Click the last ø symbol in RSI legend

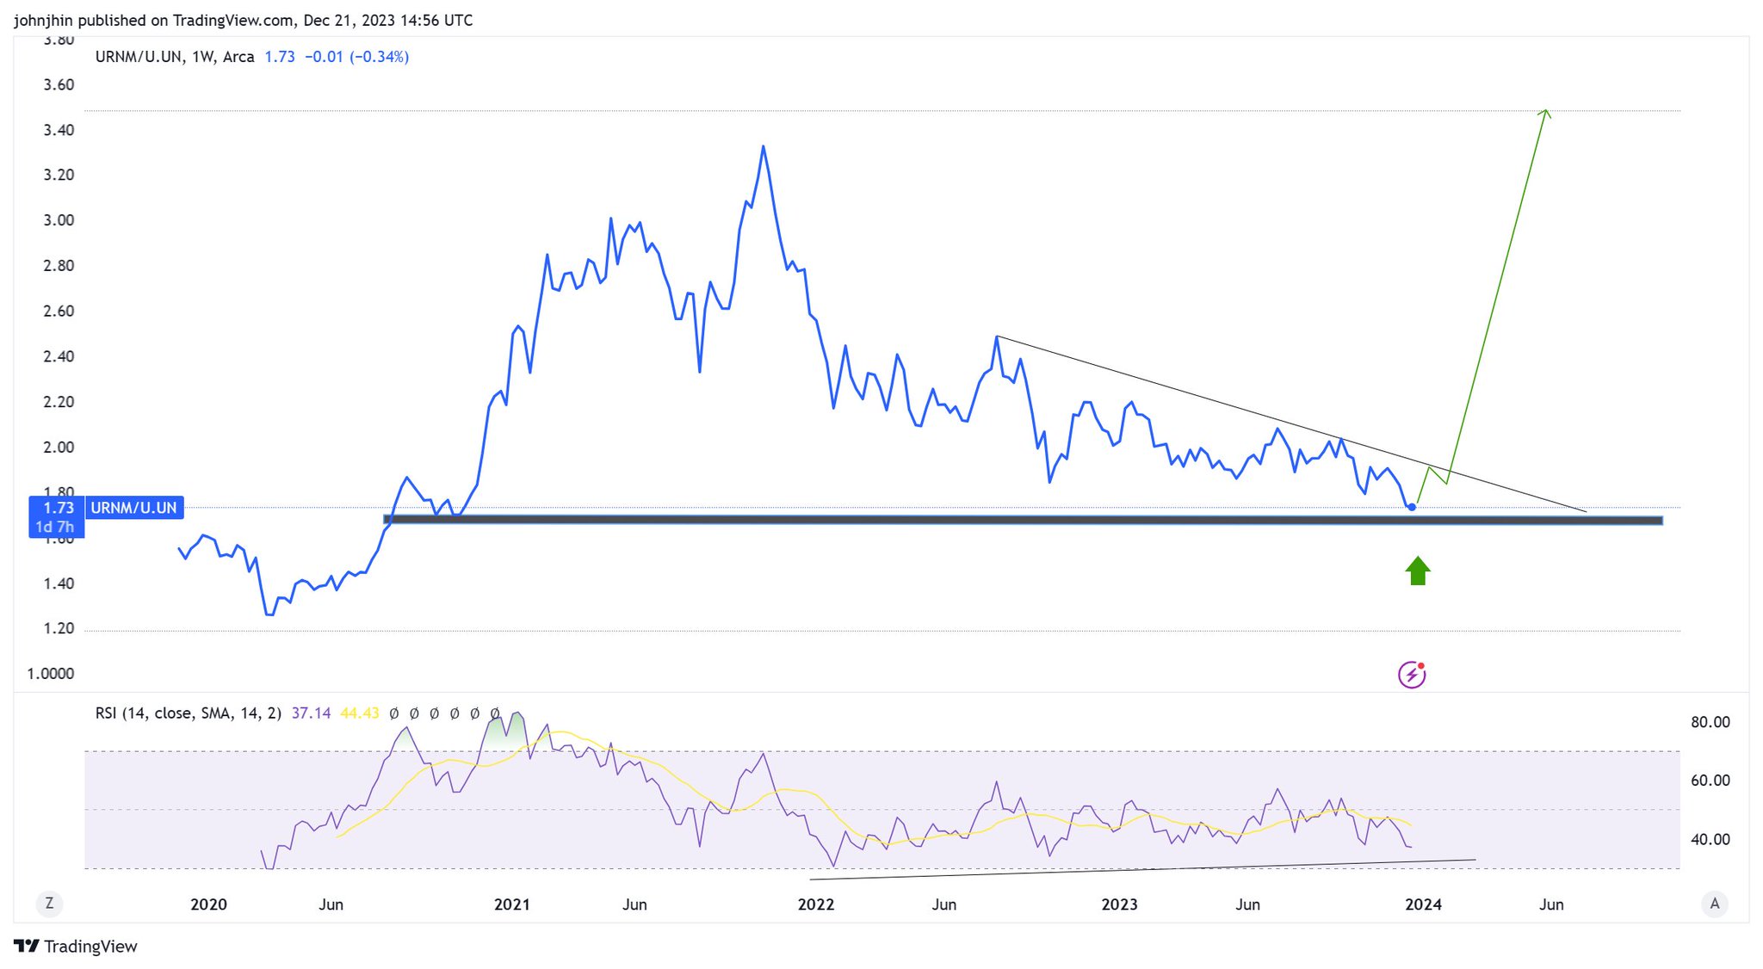click(x=495, y=713)
